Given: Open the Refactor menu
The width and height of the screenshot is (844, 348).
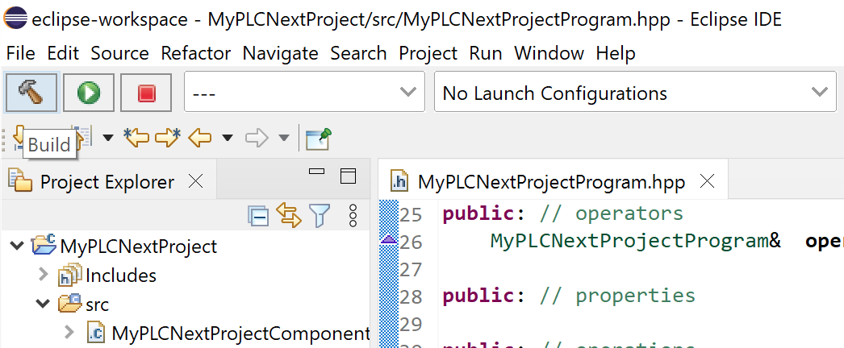Looking at the screenshot, I should pos(195,53).
